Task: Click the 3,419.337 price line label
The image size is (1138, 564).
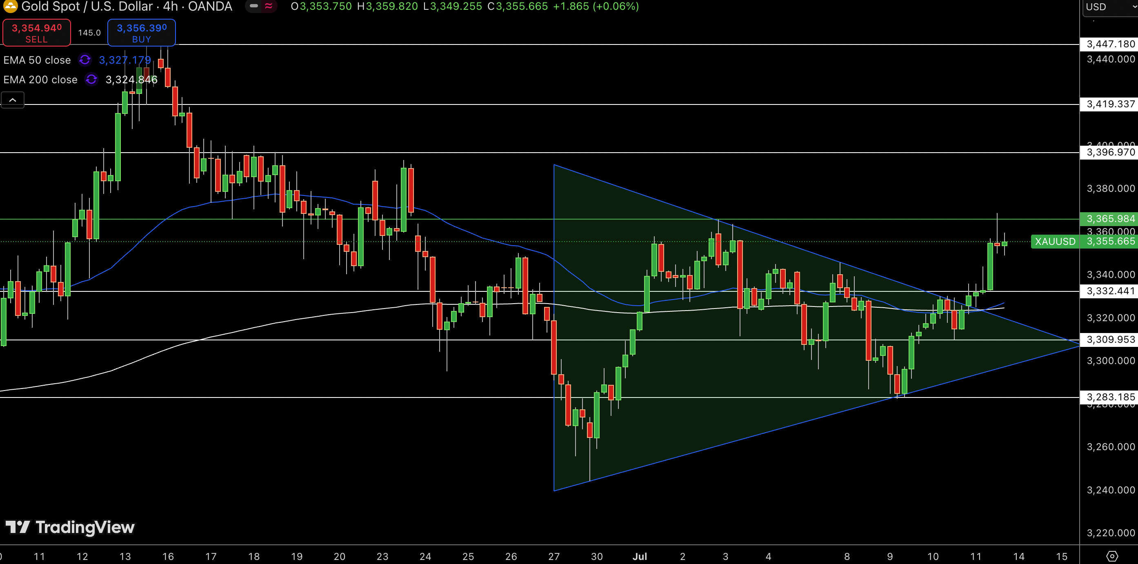Action: click(x=1109, y=104)
